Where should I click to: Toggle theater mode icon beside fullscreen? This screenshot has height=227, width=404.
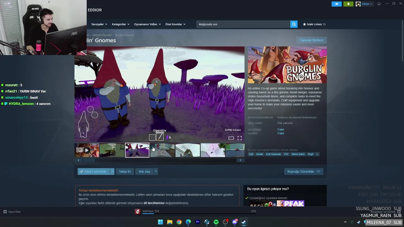point(231,138)
